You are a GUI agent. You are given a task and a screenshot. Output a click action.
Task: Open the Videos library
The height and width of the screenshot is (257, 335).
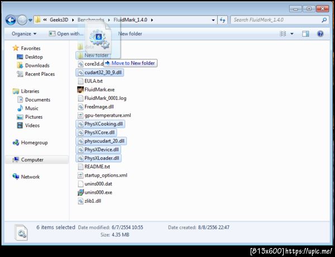point(32,125)
